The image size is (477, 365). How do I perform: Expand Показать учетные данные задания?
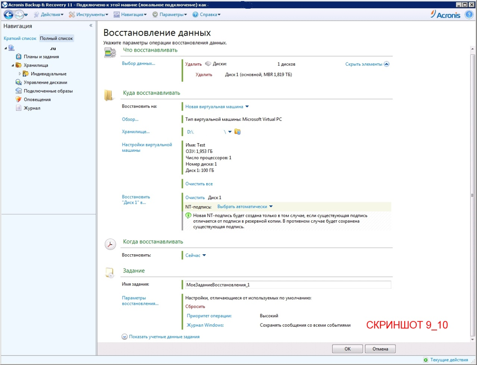pyautogui.click(x=160, y=336)
